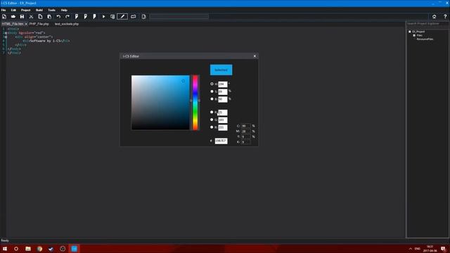Select the S saturation radio button
The image size is (450, 253).
click(x=212, y=91)
